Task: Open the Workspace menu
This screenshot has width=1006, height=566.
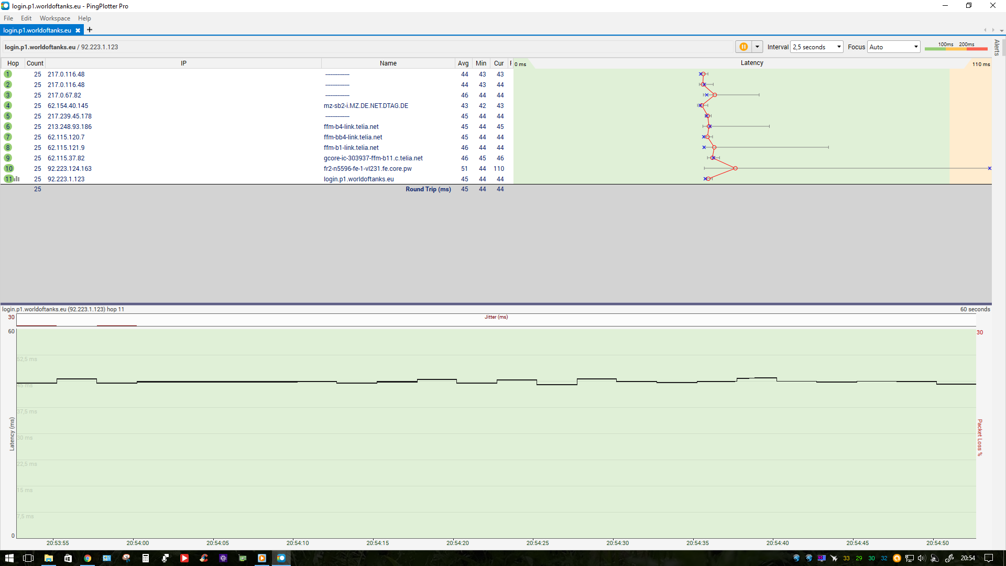Action: [x=54, y=18]
